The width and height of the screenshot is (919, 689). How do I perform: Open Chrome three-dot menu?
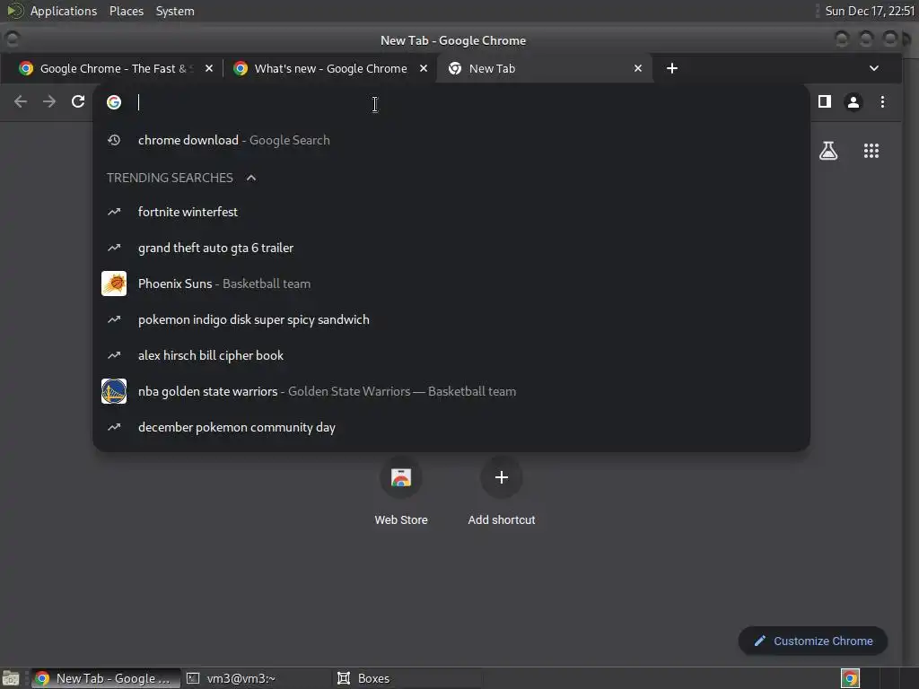883,102
